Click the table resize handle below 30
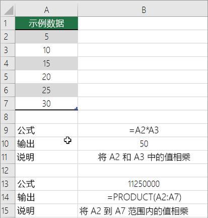The height and width of the screenshot is (218, 208). pos(76,109)
